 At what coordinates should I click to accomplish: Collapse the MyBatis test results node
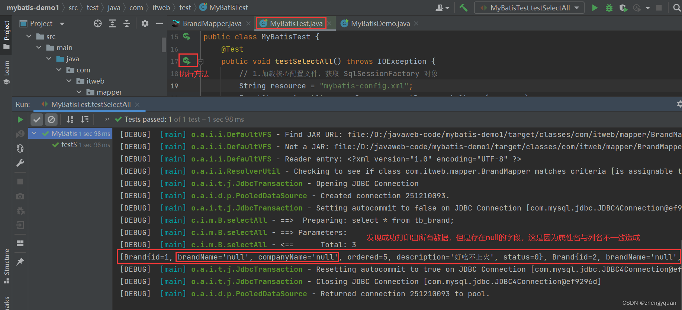pyautogui.click(x=34, y=133)
